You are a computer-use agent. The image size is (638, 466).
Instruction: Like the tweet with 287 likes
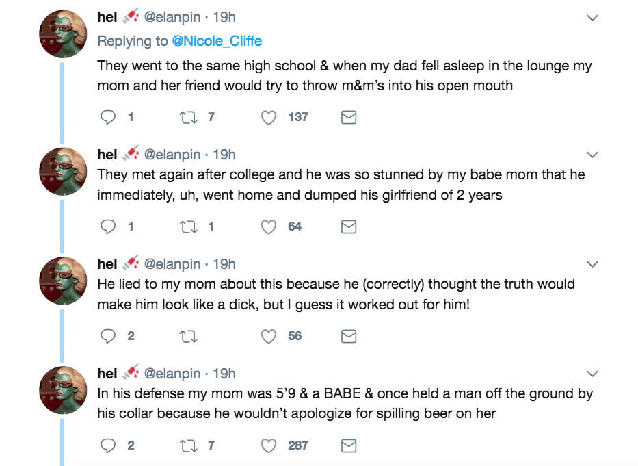point(269,446)
